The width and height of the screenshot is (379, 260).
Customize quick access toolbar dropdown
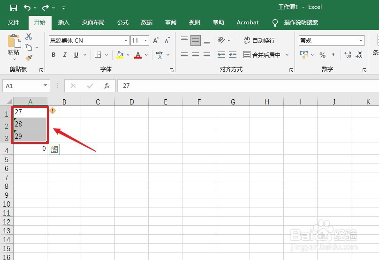click(63, 8)
